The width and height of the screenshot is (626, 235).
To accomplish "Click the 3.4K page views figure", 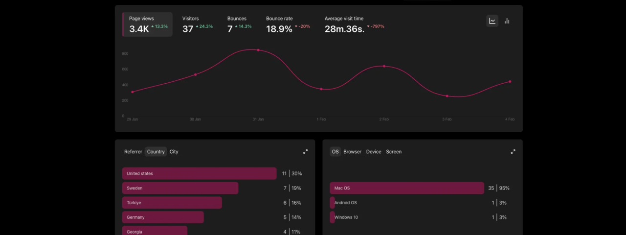I will click(139, 29).
